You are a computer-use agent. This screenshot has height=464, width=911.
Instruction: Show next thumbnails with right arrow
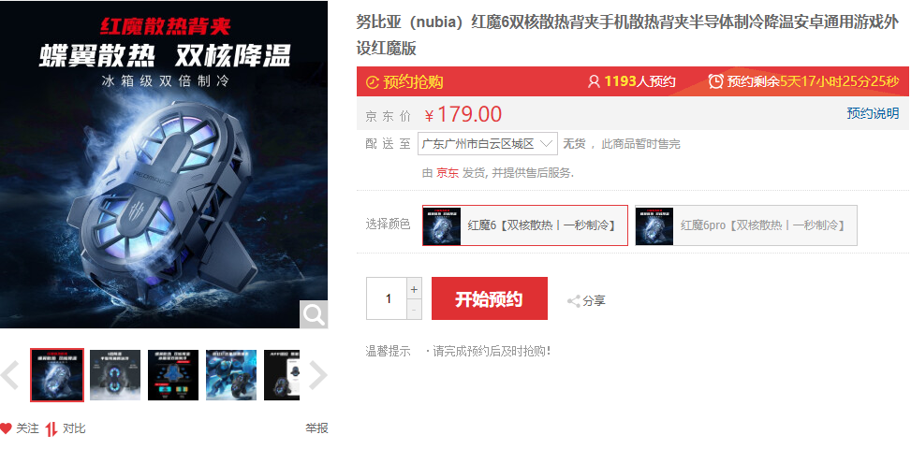click(317, 375)
